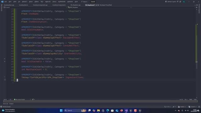The height and width of the screenshot is (113, 201).
Task: Close the PA_ShopItem.h tab
Action: [98, 5]
